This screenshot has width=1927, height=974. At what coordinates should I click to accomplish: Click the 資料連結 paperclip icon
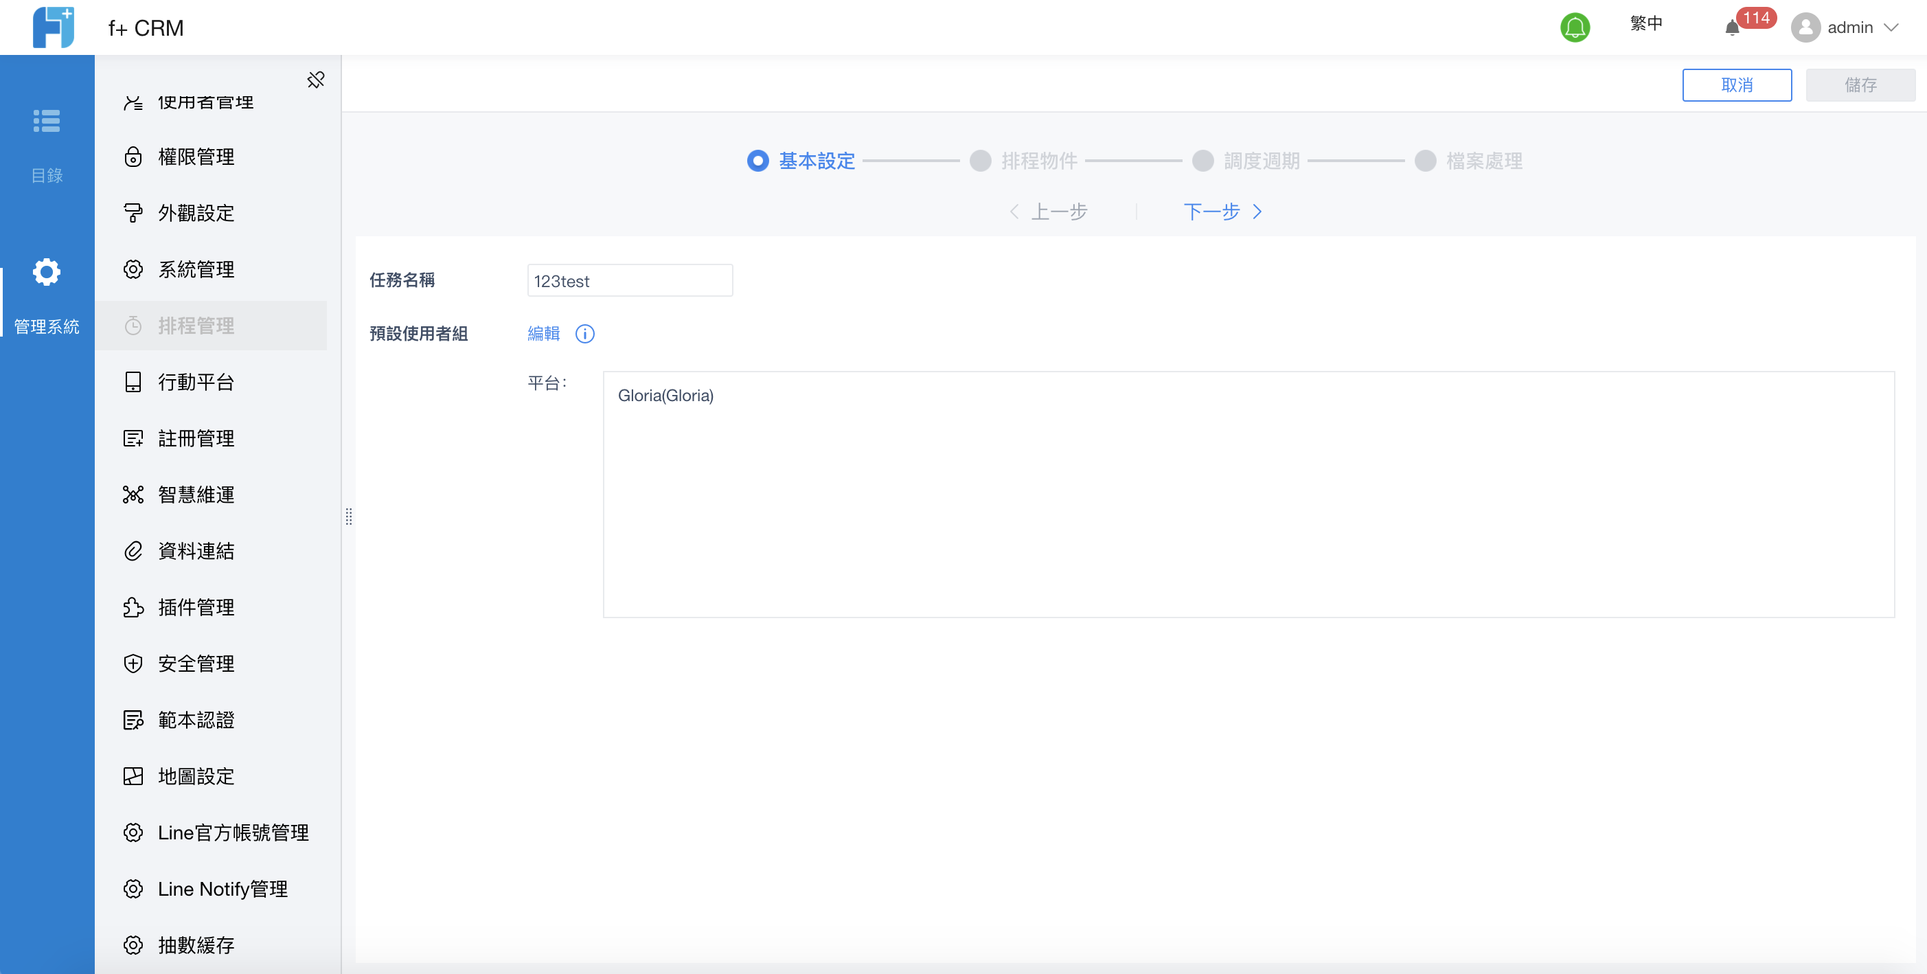pos(133,552)
